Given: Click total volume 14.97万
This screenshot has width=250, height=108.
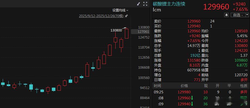Looking at the screenshot, I should pyautogui.click(x=194, y=46).
